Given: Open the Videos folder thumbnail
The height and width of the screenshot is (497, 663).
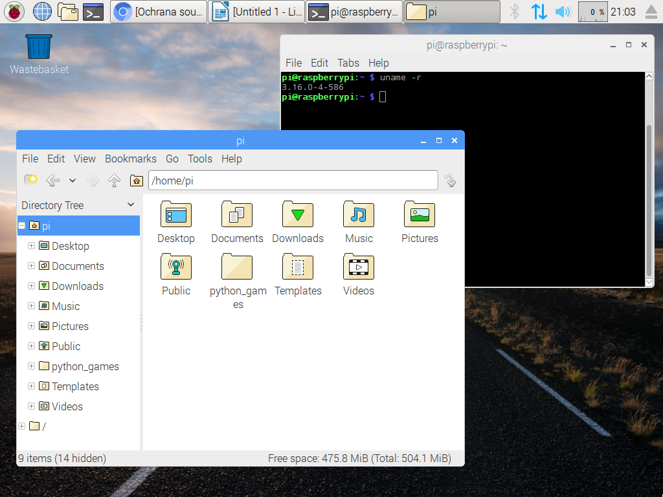Looking at the screenshot, I should pyautogui.click(x=358, y=267).
